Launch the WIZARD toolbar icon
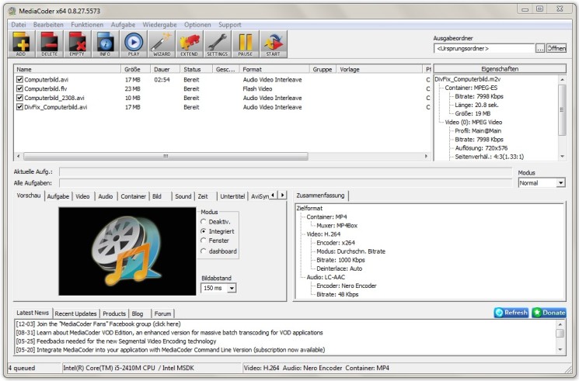Image resolution: width=579 pixels, height=381 pixels. [162, 44]
